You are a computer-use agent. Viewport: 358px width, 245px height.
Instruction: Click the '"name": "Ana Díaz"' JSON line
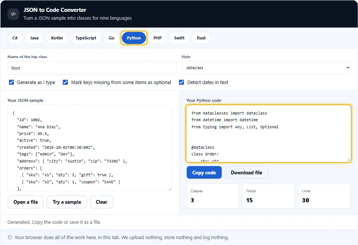[x=38, y=127]
